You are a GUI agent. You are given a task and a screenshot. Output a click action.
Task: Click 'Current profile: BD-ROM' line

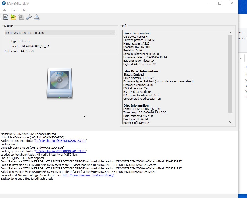click(139, 40)
